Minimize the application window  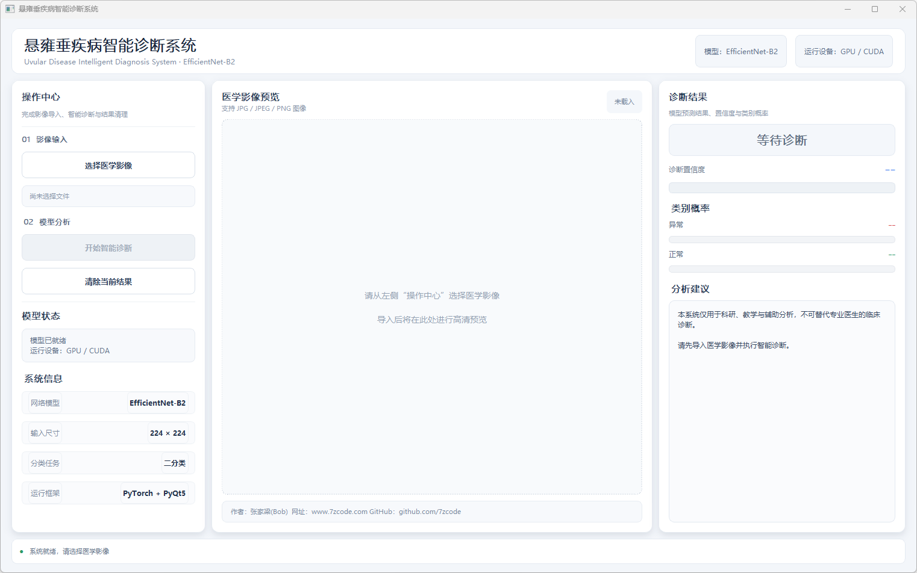[x=848, y=9]
